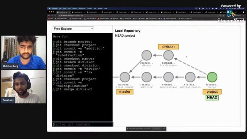Open the Chrome menu

coord(55,8)
